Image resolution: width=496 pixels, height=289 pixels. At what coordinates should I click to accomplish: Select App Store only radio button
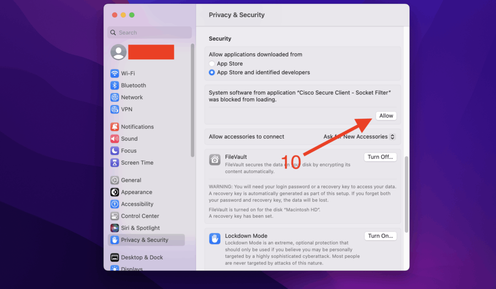(x=212, y=63)
